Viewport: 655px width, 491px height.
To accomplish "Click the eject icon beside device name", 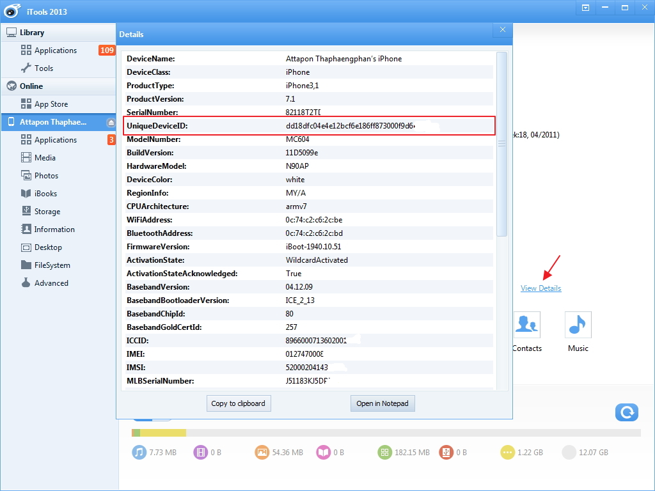I will pyautogui.click(x=111, y=122).
